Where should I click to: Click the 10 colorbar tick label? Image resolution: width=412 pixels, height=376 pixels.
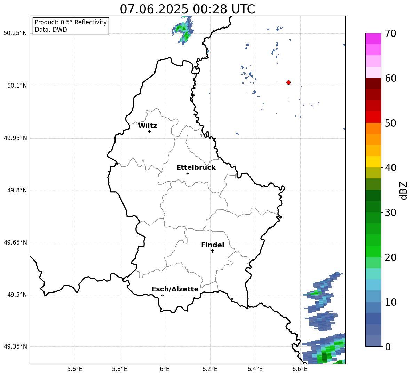click(x=390, y=302)
